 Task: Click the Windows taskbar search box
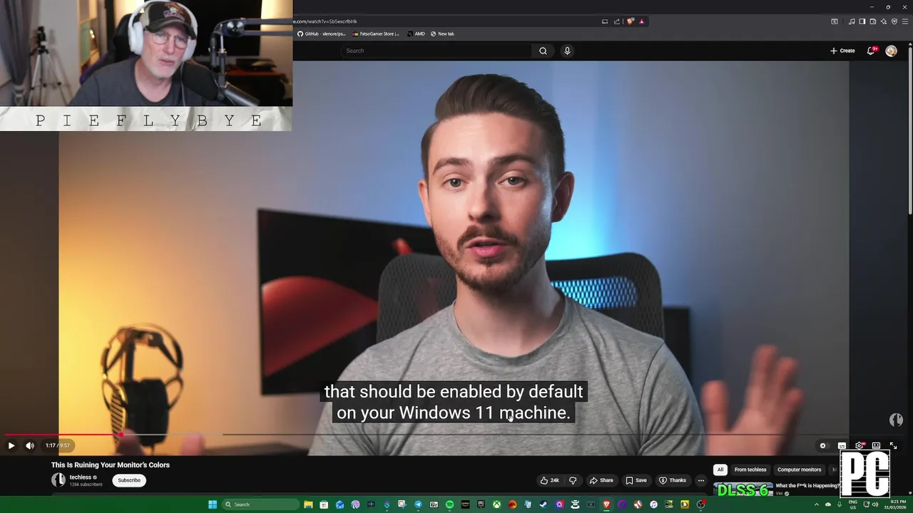(260, 504)
